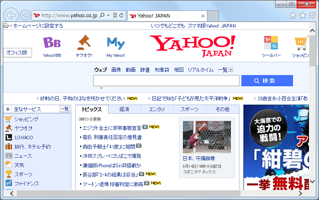The height and width of the screenshot is (200, 319).
Task: Close the Yahoo! JAPAN tab
Action: [202, 16]
